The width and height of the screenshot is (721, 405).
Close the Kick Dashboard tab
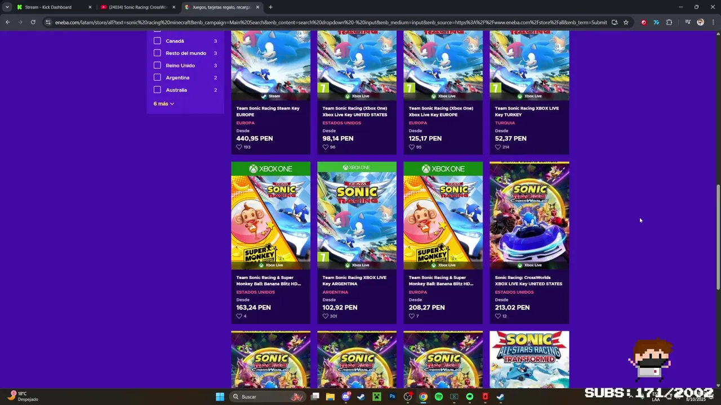90,7
